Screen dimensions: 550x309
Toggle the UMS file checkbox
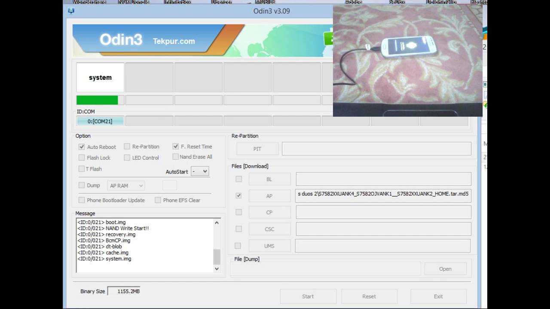[x=238, y=246]
